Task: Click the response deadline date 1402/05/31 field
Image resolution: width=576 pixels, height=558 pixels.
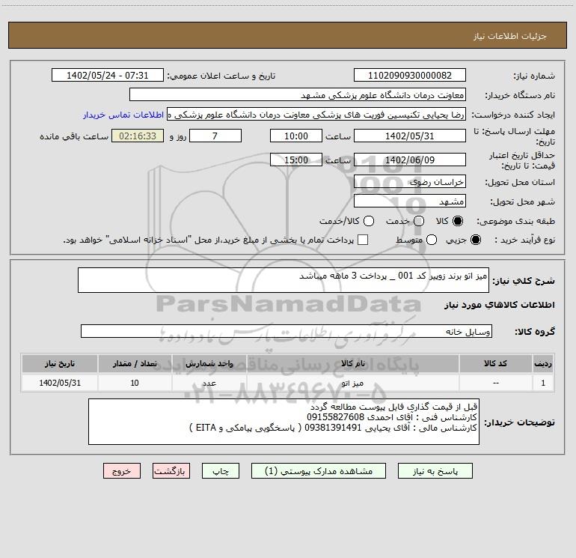Action: [x=410, y=136]
